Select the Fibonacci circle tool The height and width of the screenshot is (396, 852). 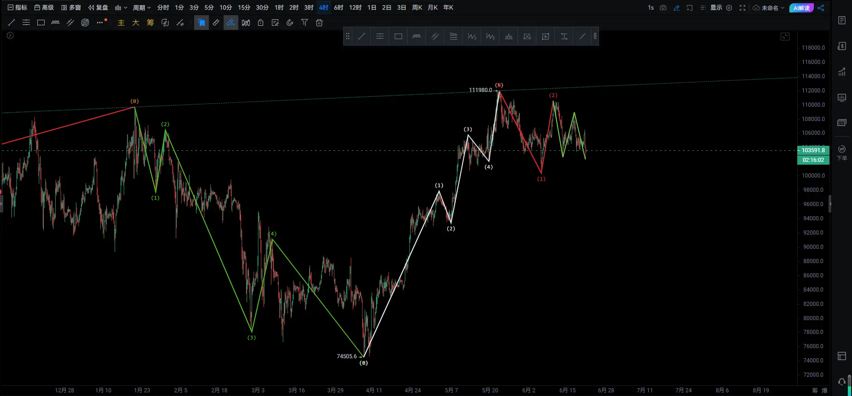click(85, 23)
